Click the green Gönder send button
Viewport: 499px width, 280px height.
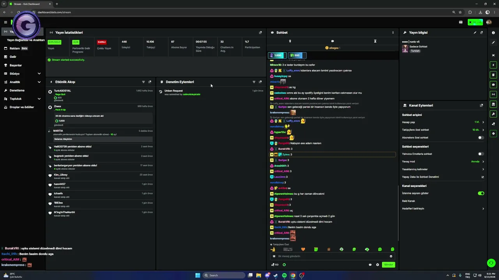[389, 265]
